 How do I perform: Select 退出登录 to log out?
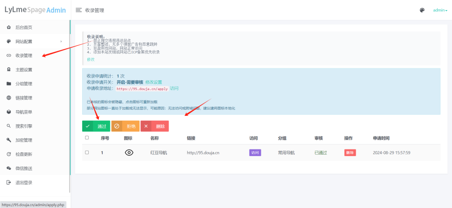click(35, 182)
